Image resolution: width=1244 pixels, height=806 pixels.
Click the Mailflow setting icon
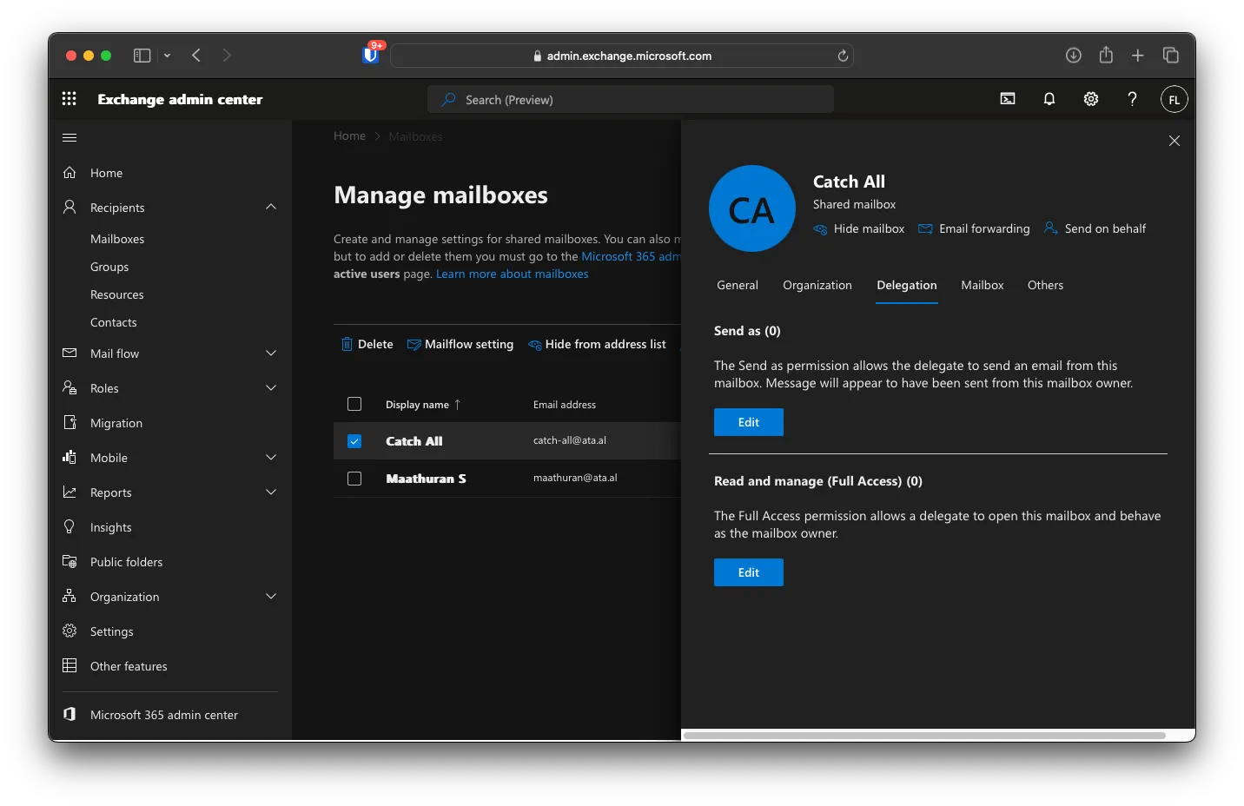tap(414, 345)
